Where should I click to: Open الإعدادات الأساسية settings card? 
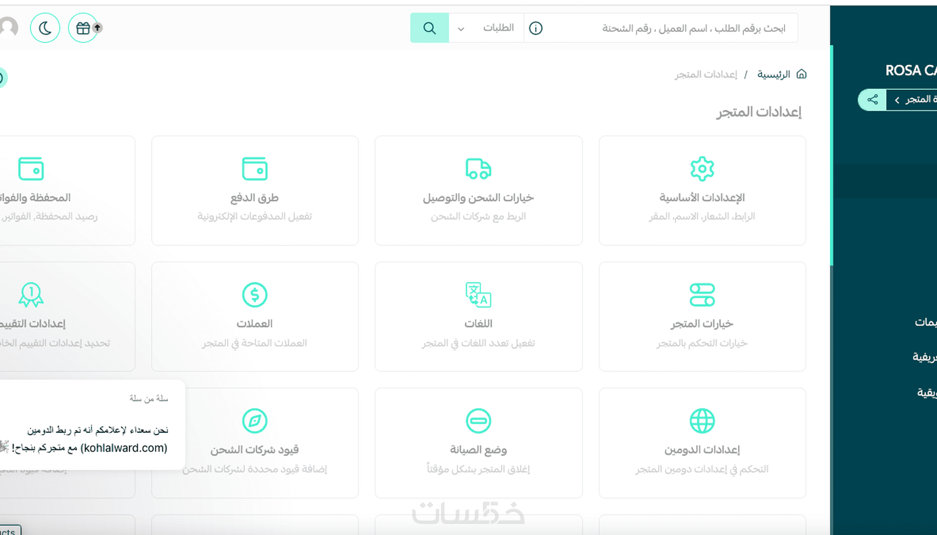(702, 191)
